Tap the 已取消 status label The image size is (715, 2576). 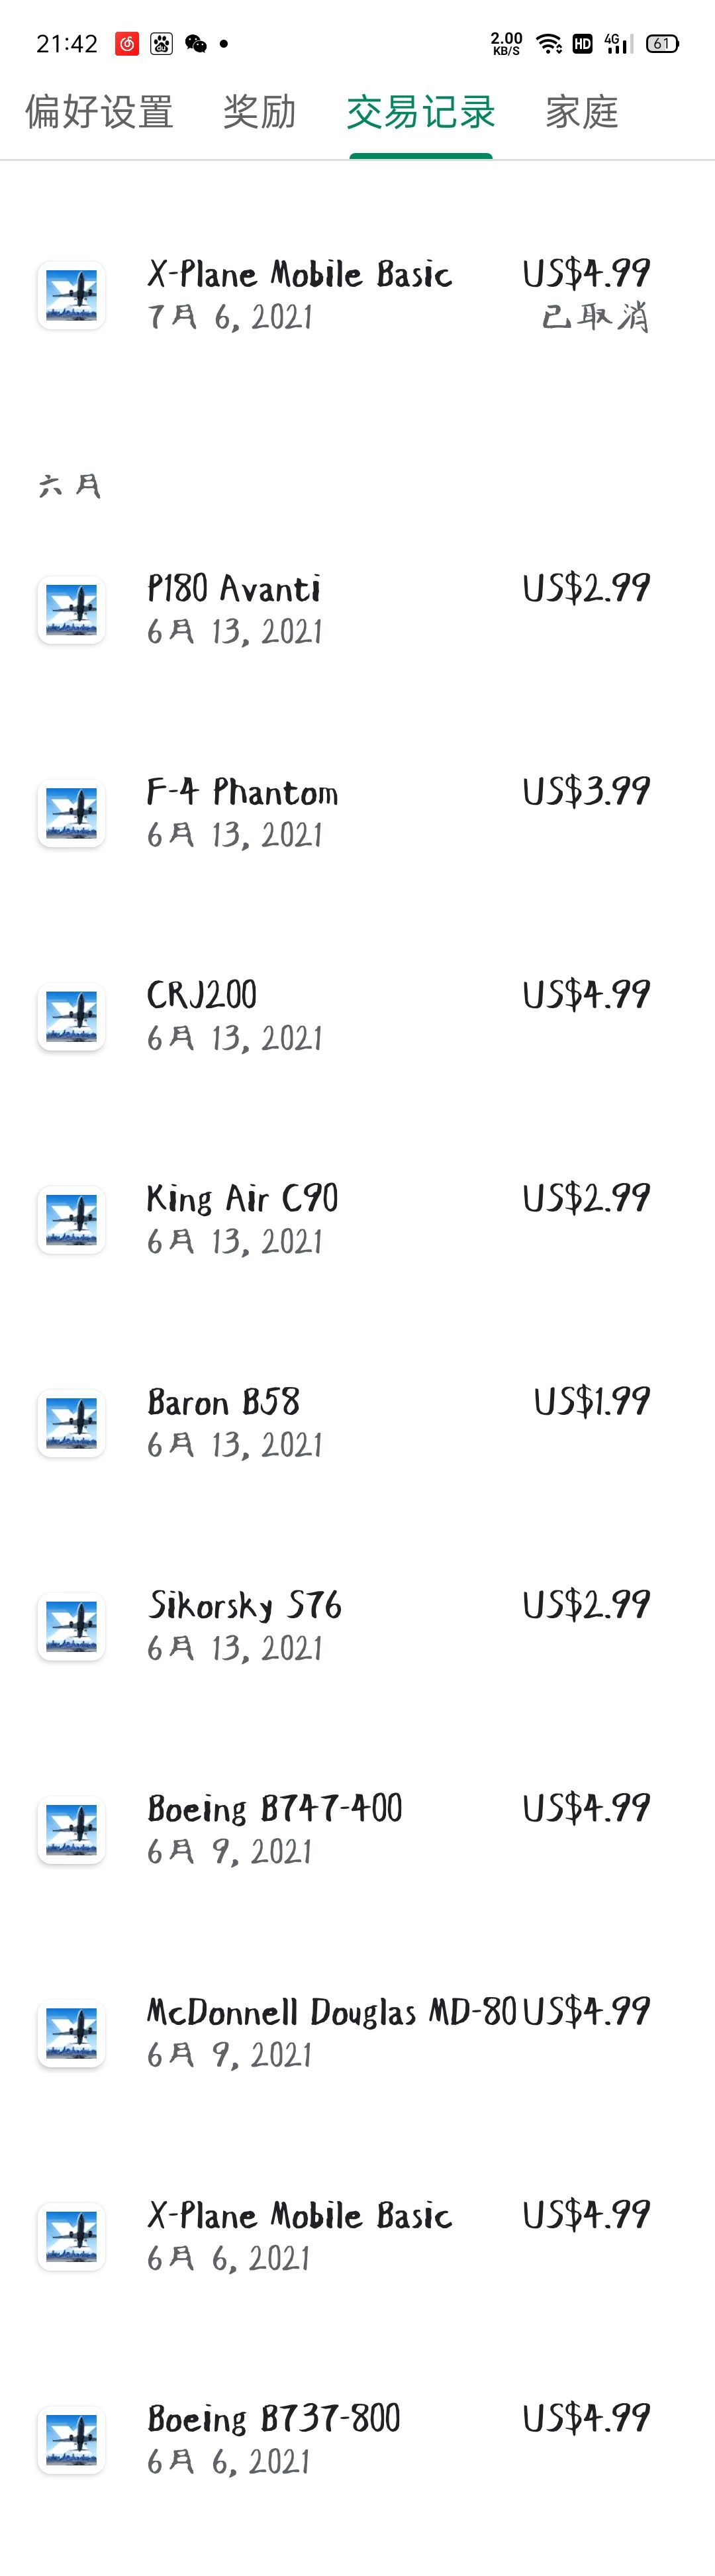click(595, 317)
